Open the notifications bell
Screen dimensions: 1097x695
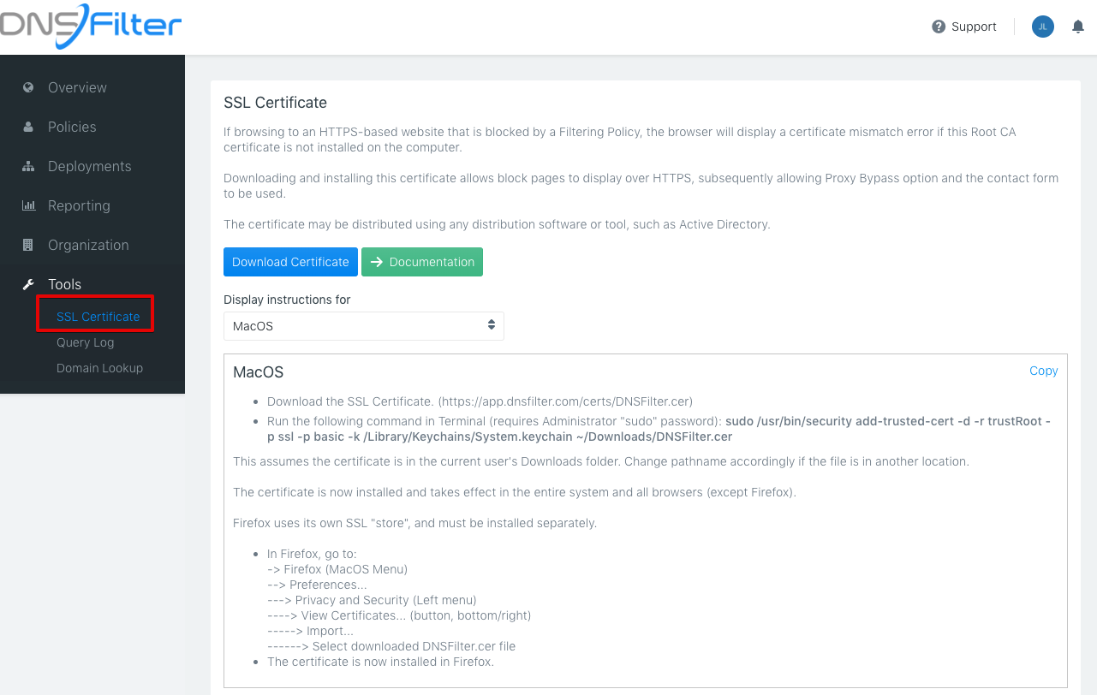click(x=1078, y=27)
